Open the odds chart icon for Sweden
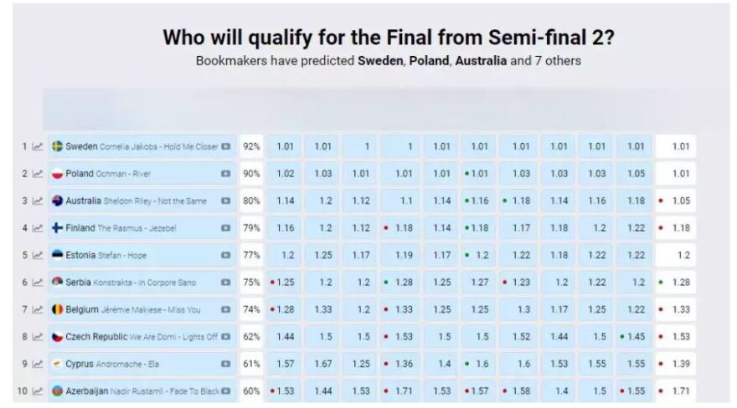This screenshot has width=737, height=408. (x=38, y=146)
